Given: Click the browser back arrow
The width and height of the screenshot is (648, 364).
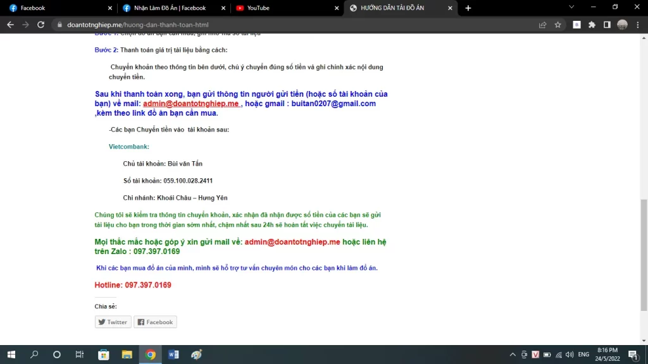Looking at the screenshot, I should 10,25.
